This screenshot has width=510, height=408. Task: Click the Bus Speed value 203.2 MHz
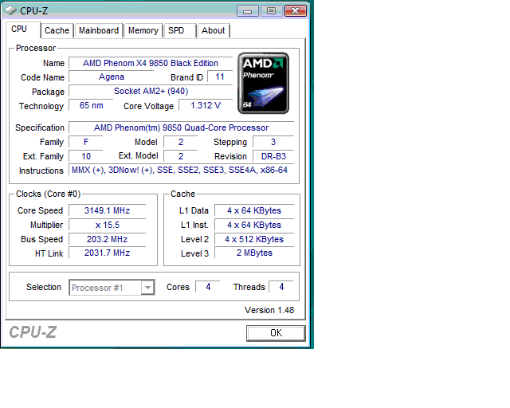tap(107, 239)
